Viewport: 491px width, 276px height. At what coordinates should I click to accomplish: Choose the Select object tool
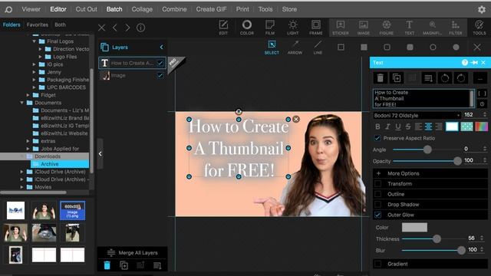pos(272,48)
